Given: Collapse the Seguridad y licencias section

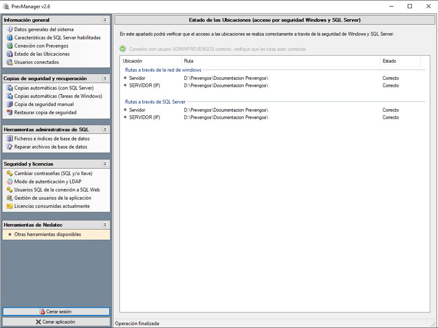Looking at the screenshot, I should pyautogui.click(x=105, y=164).
